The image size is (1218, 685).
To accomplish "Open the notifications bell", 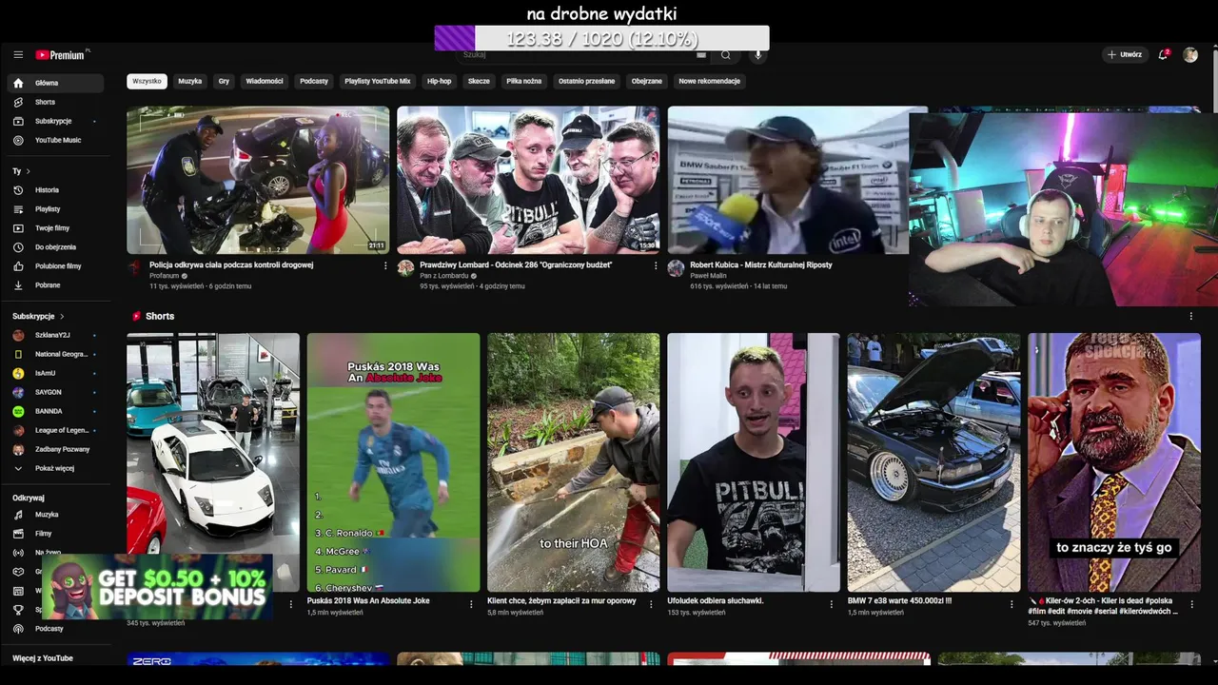I will click(x=1163, y=55).
